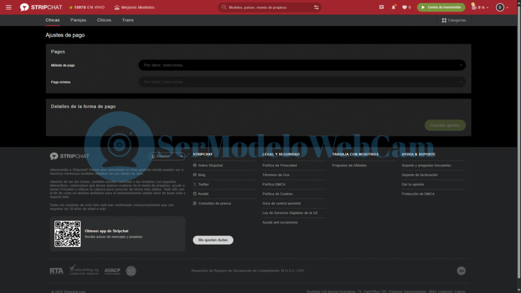Click the round seal badge after ASACP
Viewport: 521px width, 293px height.
131,271
